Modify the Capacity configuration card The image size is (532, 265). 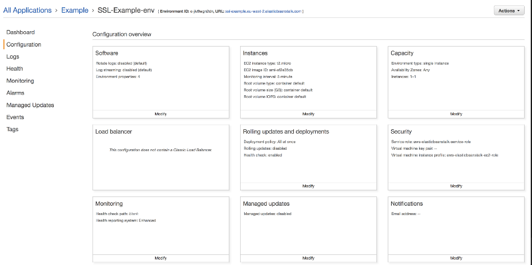coord(456,114)
